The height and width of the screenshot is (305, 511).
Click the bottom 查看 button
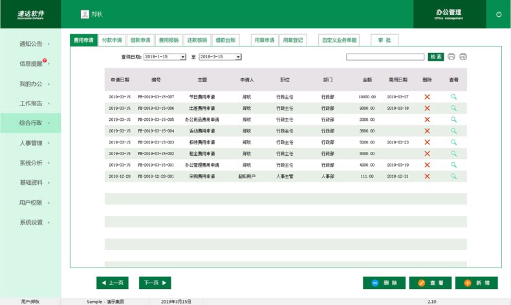click(x=431, y=283)
